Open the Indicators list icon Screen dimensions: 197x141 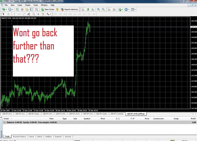click(x=120, y=9)
